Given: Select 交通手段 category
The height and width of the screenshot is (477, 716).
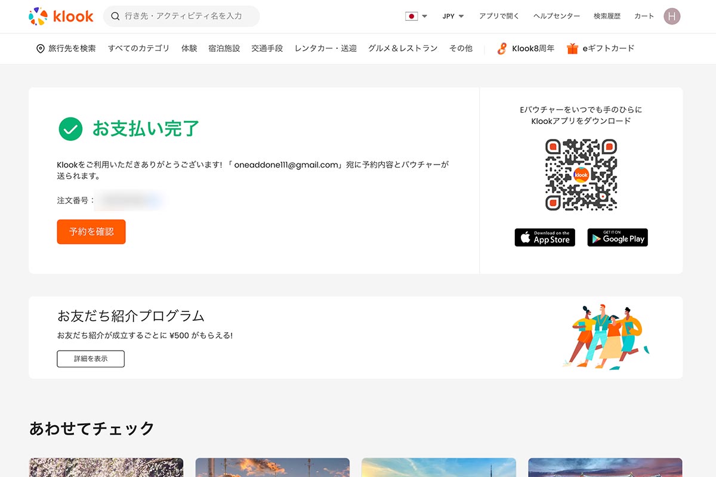Looking at the screenshot, I should coord(267,48).
